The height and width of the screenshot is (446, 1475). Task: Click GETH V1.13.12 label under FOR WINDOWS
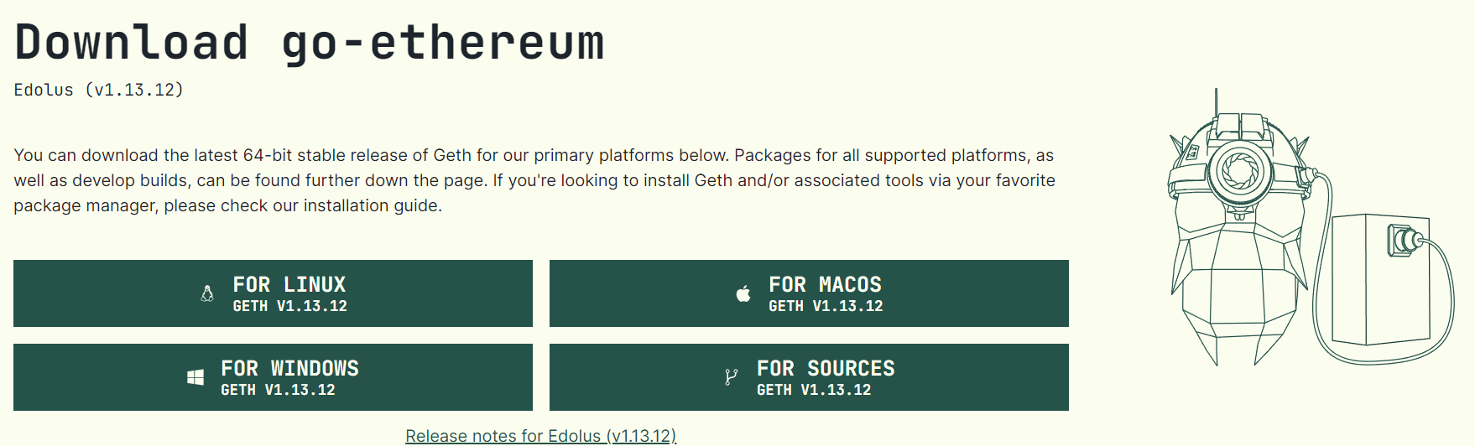point(278,390)
